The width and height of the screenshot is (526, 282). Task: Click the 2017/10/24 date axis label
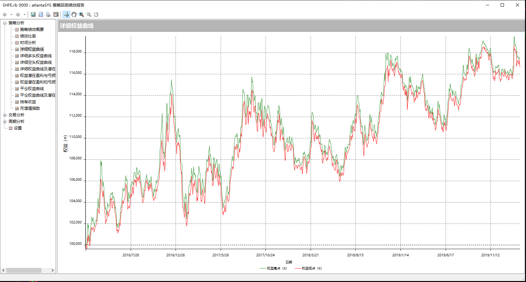point(265,255)
